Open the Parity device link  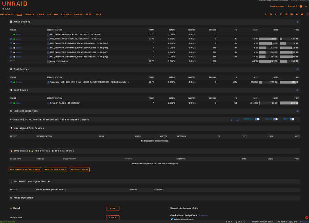click(19, 35)
